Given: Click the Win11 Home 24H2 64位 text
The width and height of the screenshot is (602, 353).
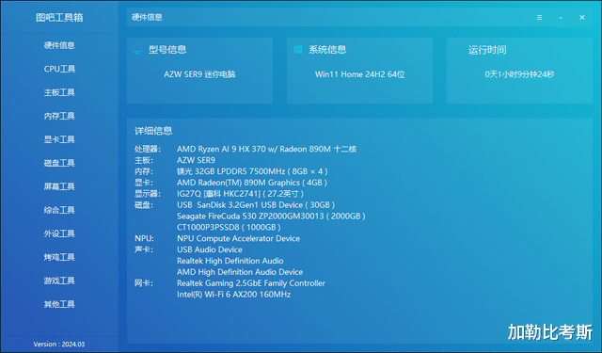Looking at the screenshot, I should (359, 74).
